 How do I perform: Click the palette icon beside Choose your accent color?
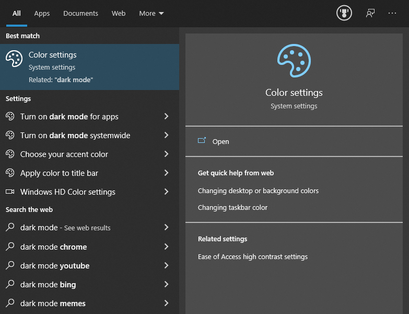(x=10, y=154)
